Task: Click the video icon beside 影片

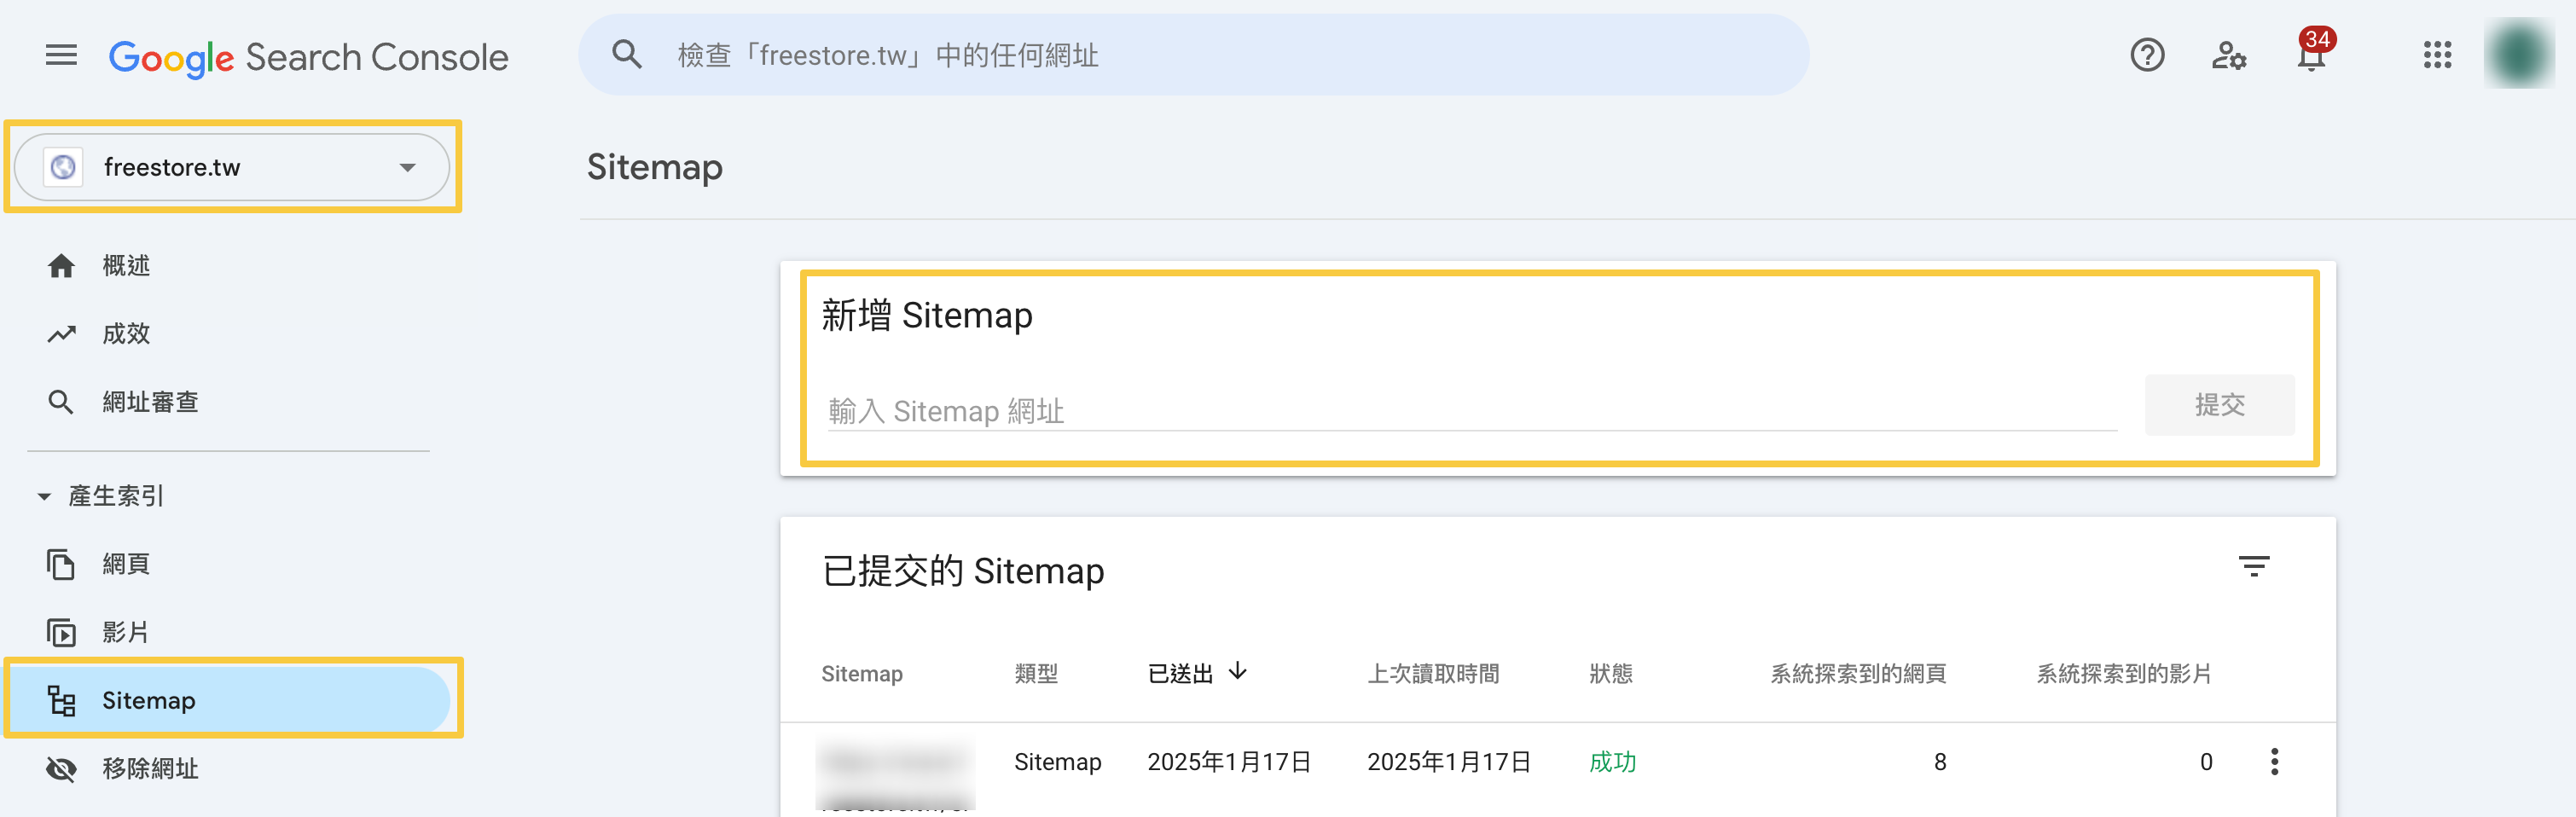Action: click(61, 632)
